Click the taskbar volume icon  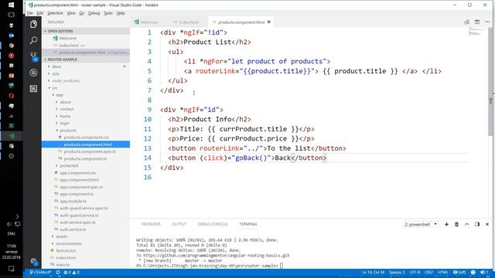pos(9,224)
